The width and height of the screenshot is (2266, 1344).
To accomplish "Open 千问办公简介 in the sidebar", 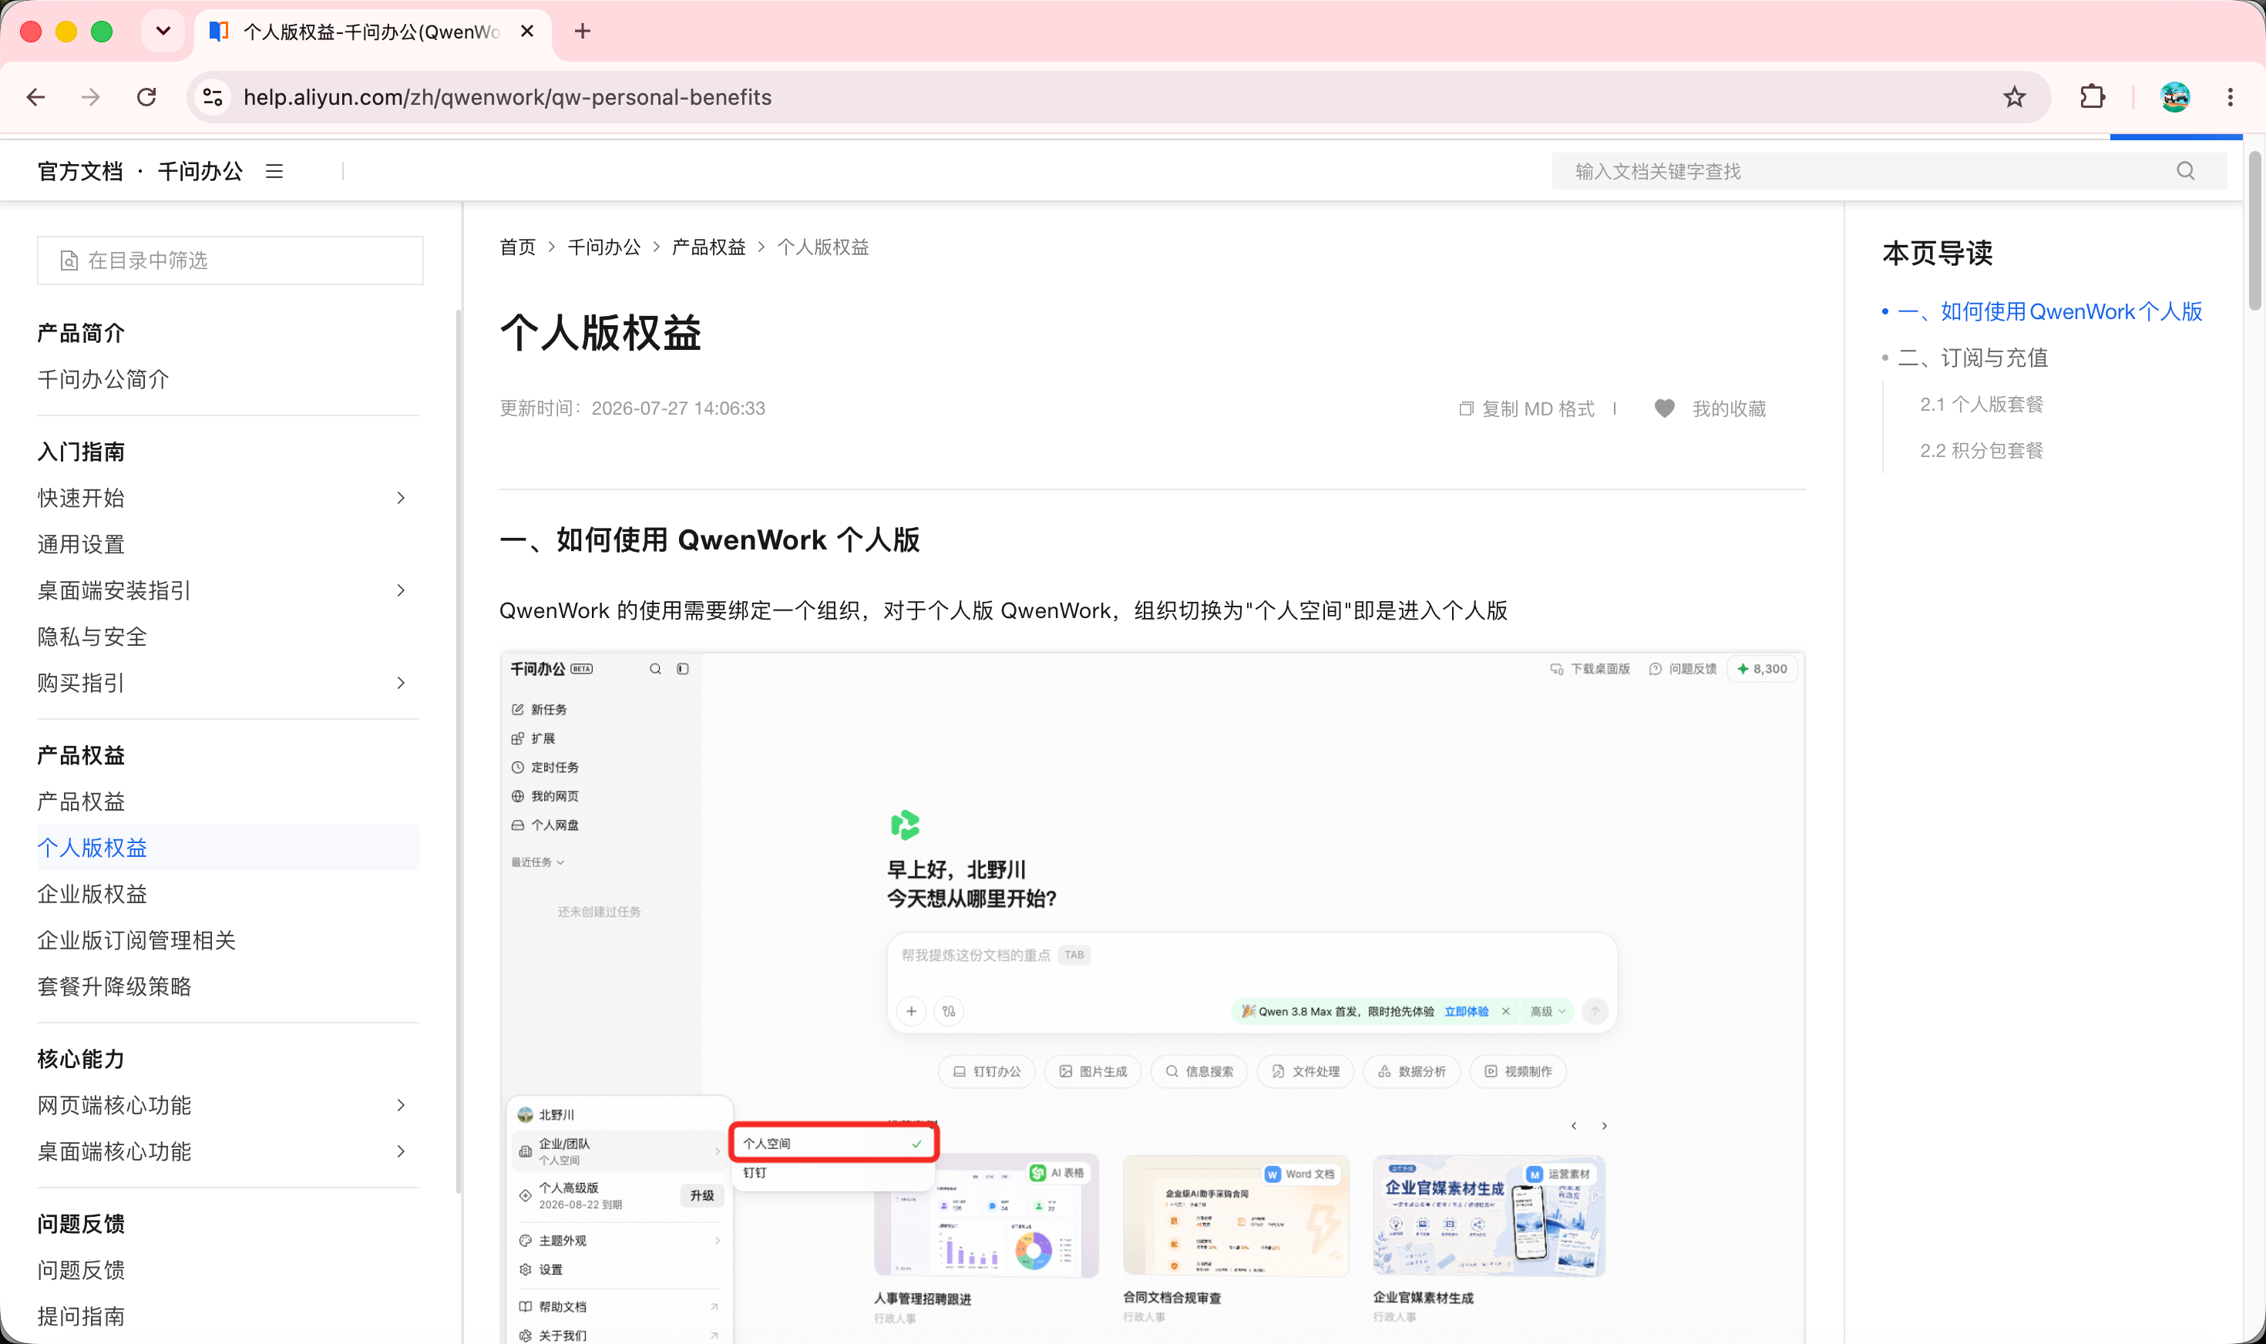I will tap(103, 379).
